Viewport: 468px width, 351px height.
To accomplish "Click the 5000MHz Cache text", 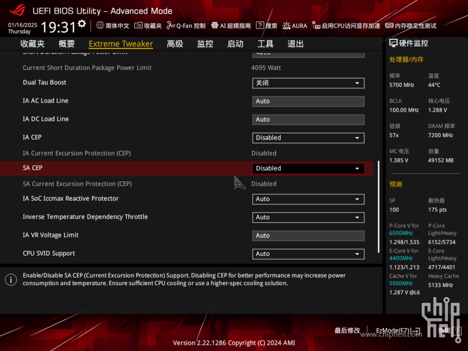I will 401,283.
